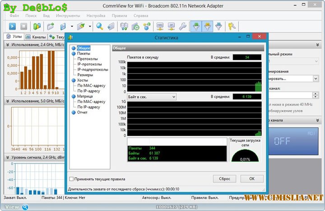
Task: Open the Настройка menu
Action: (x=96, y=15)
